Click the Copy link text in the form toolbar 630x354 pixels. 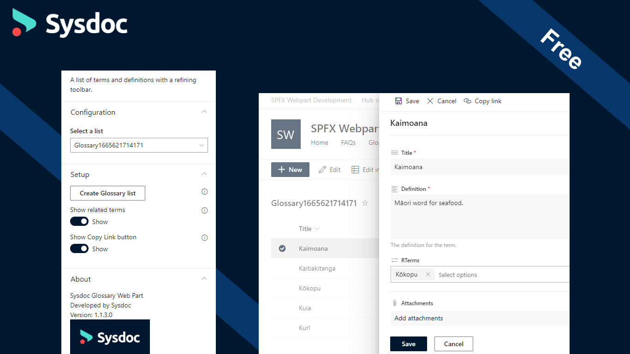(x=488, y=101)
